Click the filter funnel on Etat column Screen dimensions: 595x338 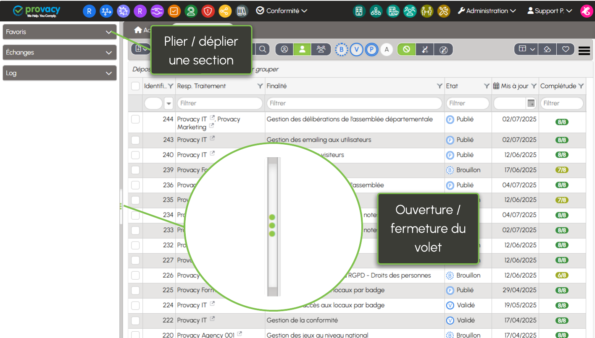(x=487, y=86)
